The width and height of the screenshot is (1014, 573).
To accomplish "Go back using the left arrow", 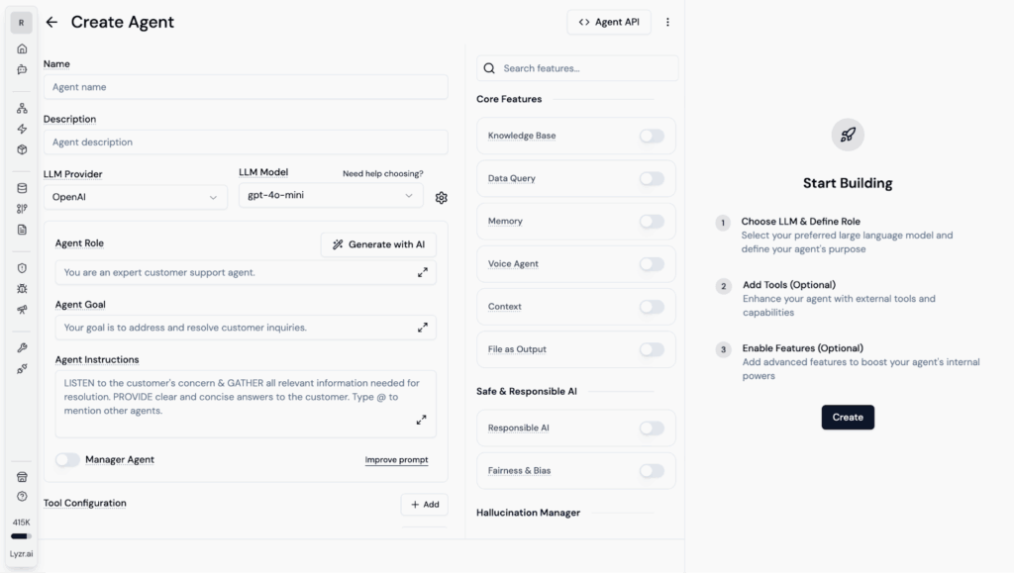I will click(x=51, y=23).
